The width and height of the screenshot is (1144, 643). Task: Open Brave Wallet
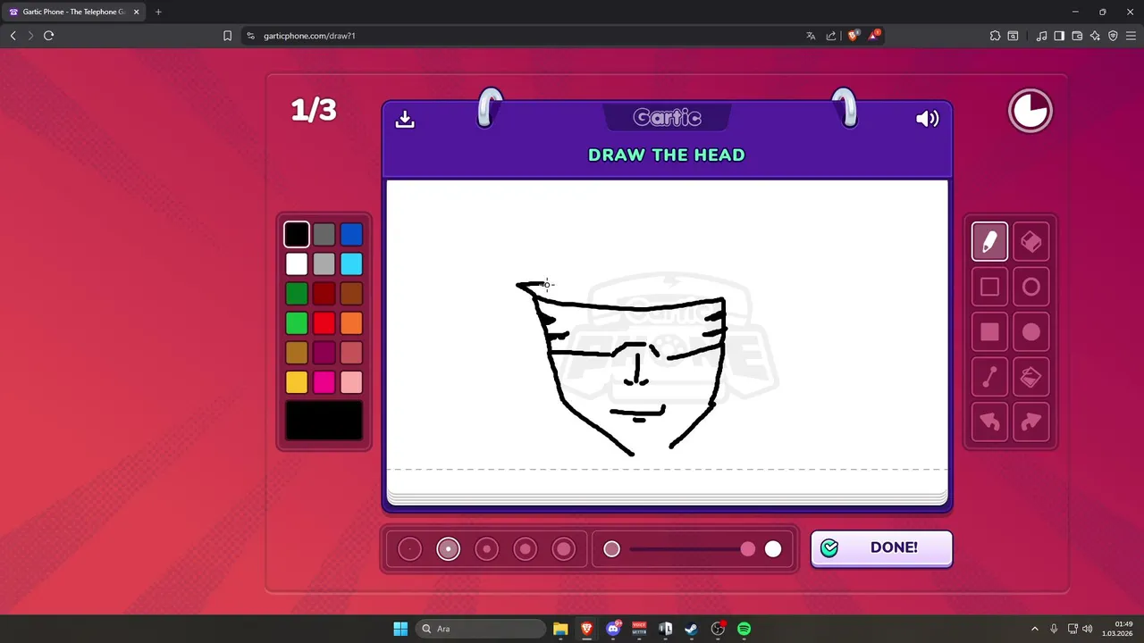1077,36
